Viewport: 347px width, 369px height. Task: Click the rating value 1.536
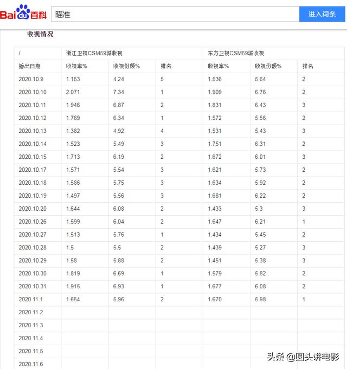(x=215, y=79)
